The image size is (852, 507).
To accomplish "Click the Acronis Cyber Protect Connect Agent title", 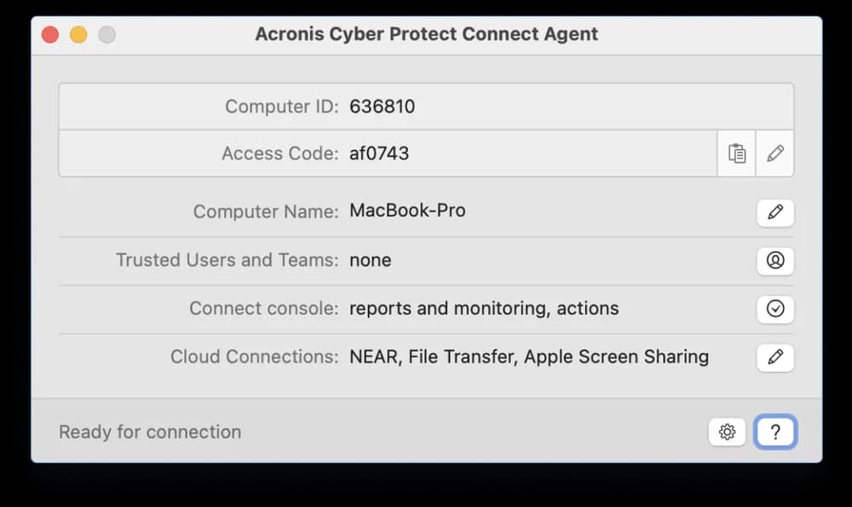I will coord(426,35).
